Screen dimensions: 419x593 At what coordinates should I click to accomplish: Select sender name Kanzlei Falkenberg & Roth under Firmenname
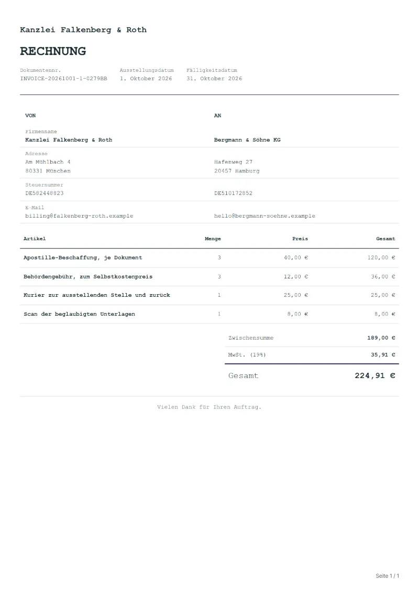pos(69,140)
